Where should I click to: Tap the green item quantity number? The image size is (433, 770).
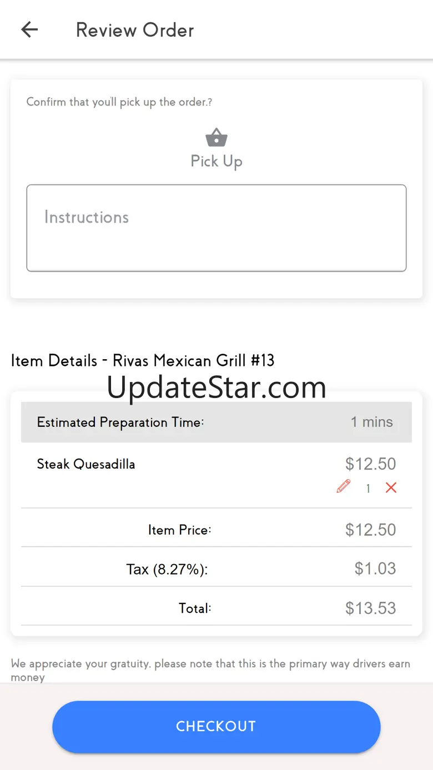click(x=367, y=489)
